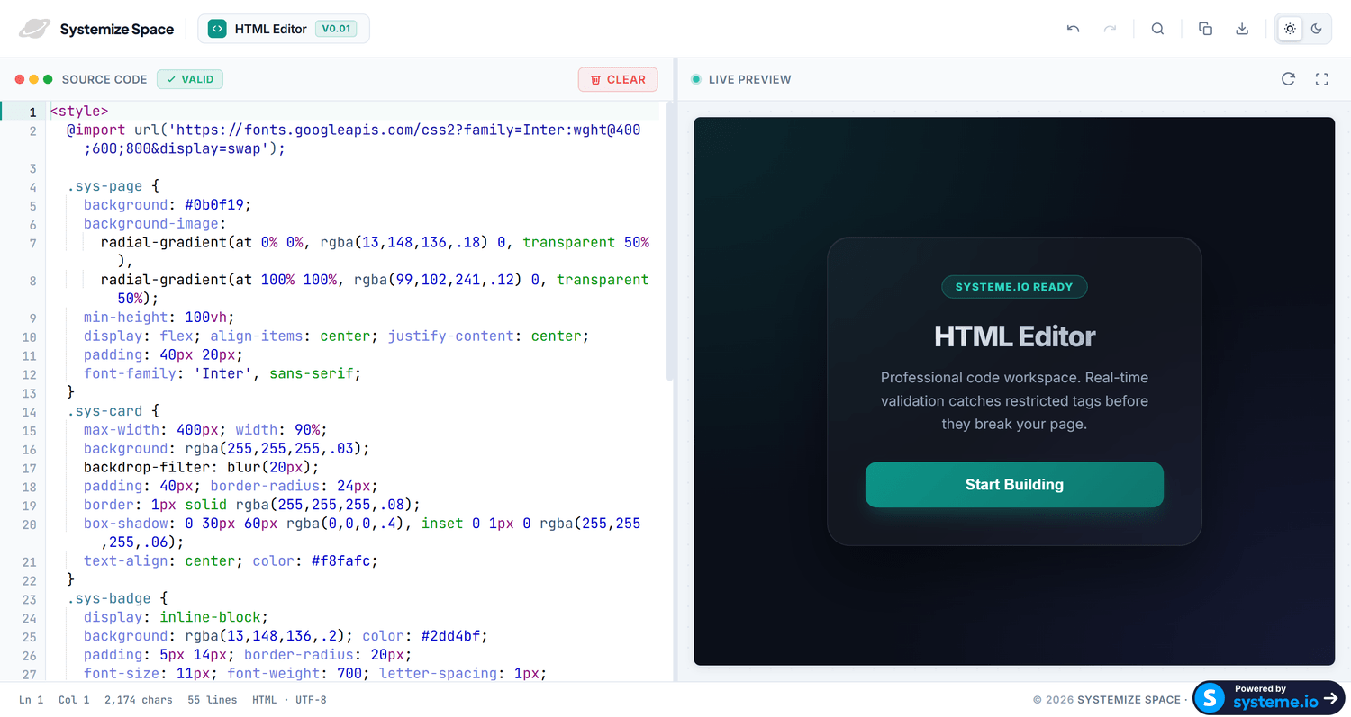
Task: Click the preview description paragraph
Action: pos(1014,400)
